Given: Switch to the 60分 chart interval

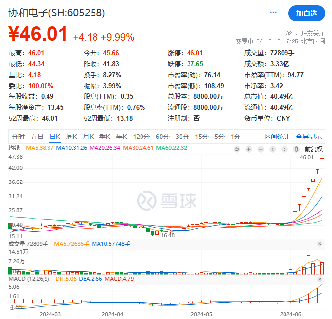Looking at the screenshot, I should [x=162, y=137].
